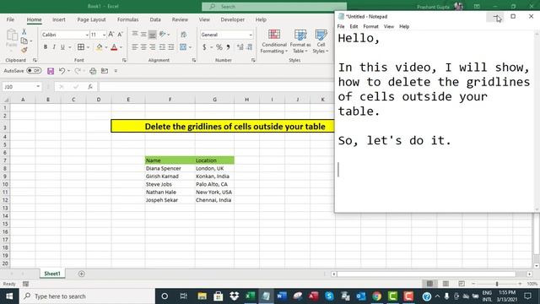Click the Format Painter brush icon
Image resolution: width=540 pixels, height=304 pixels.
click(24, 50)
